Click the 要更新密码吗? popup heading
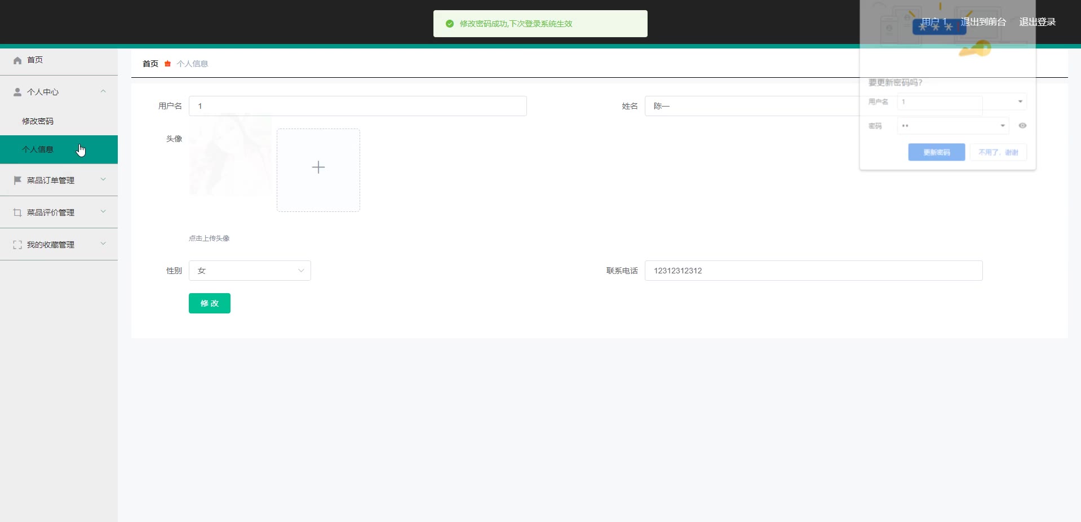 [895, 82]
